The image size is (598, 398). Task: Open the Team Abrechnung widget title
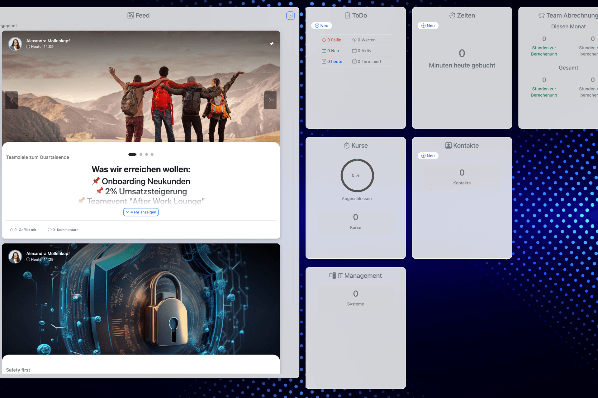point(568,16)
